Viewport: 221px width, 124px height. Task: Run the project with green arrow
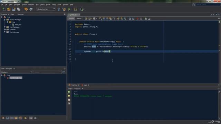pyautogui.click(x=69, y=9)
